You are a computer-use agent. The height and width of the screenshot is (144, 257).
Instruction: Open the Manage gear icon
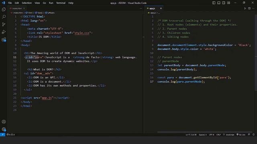(4, 129)
